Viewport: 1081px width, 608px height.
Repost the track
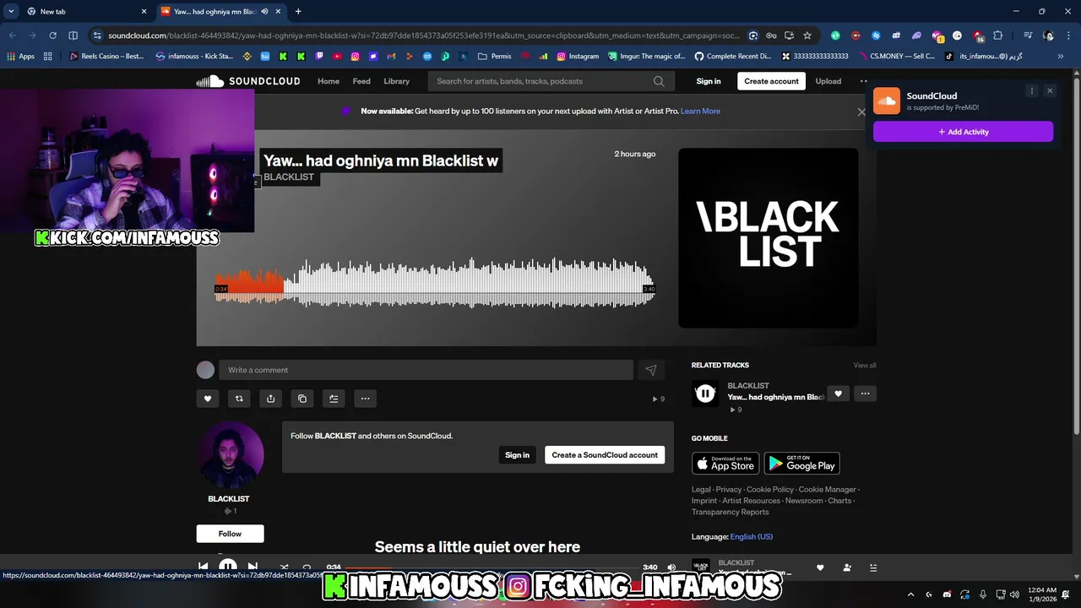click(x=239, y=399)
